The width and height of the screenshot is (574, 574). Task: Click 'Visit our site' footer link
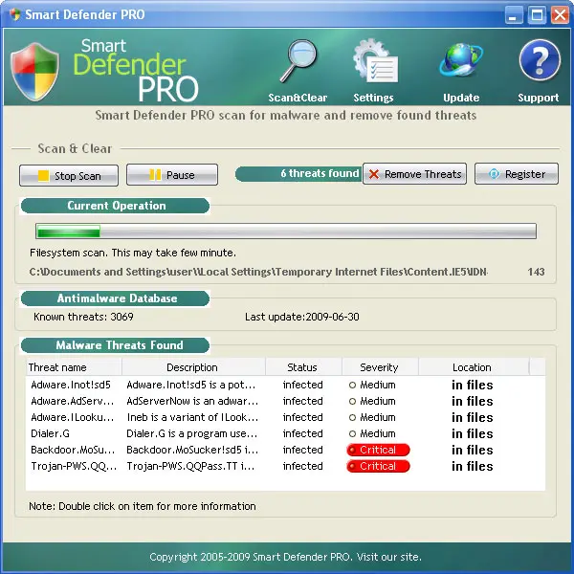[x=388, y=557]
